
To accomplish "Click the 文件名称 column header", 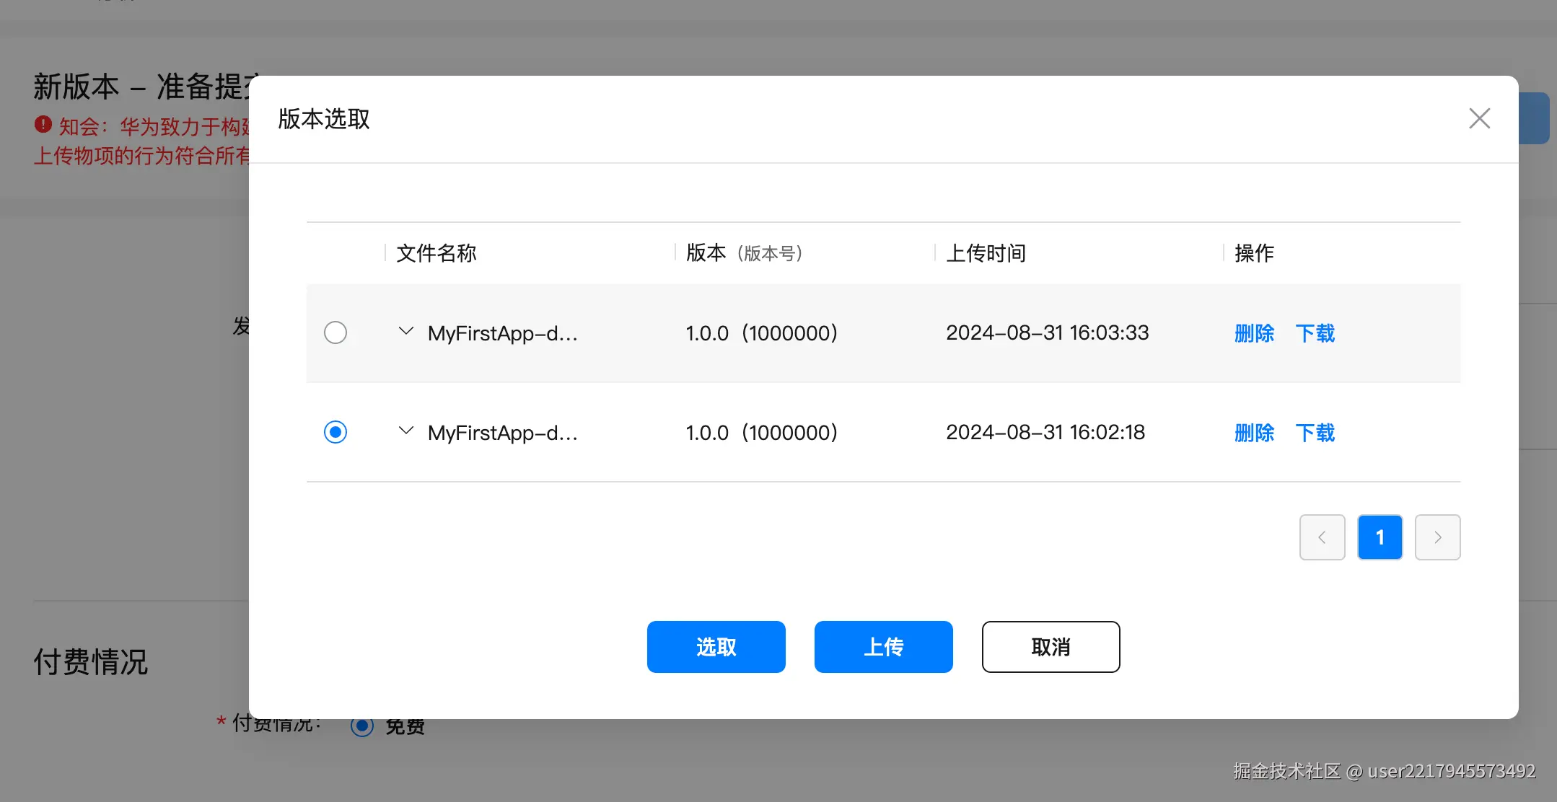I will pyautogui.click(x=437, y=253).
